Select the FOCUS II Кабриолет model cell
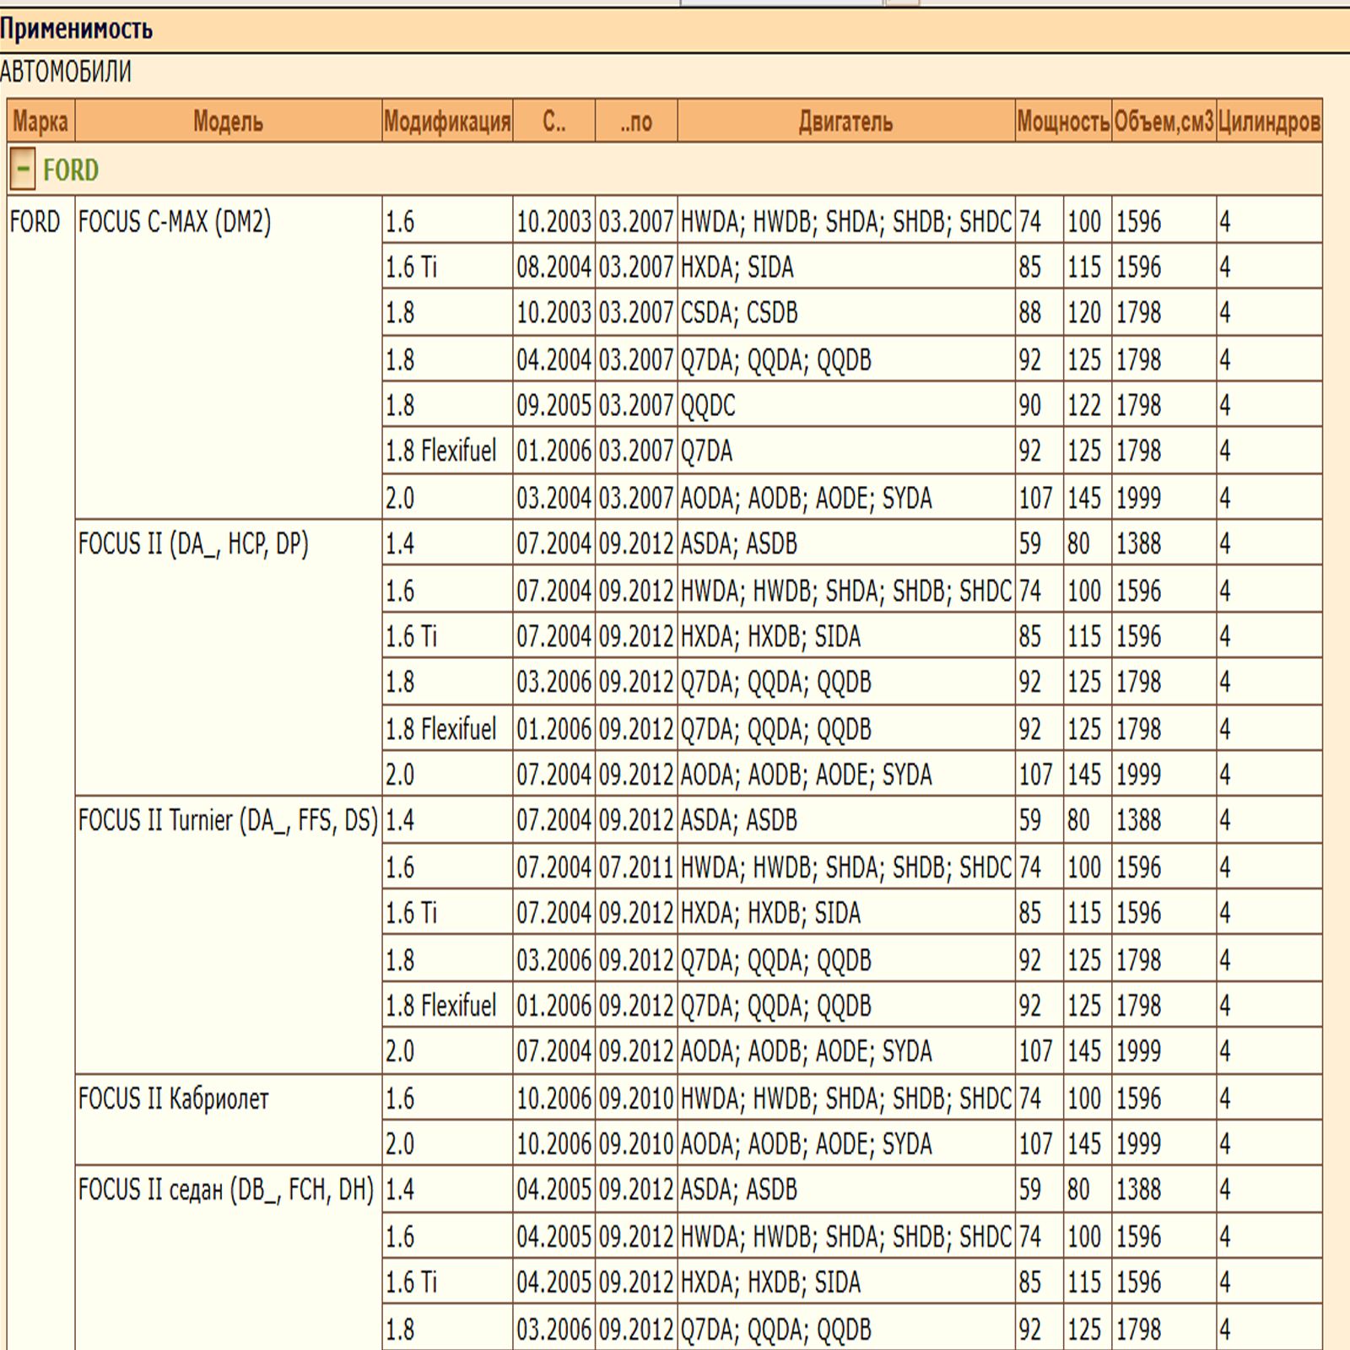 coord(174,1099)
